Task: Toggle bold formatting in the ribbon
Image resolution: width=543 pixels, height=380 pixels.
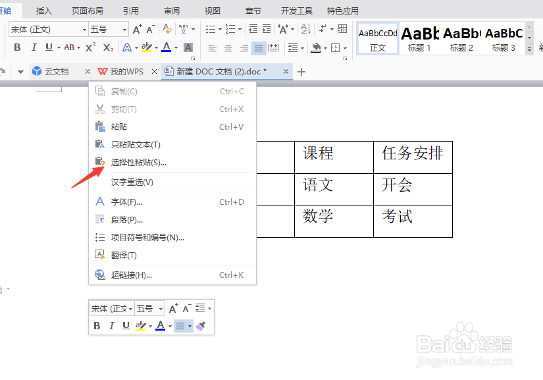Action: [16, 47]
